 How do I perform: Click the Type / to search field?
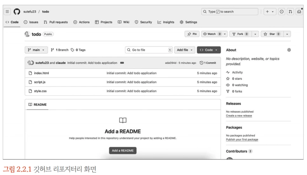[x=230, y=11]
